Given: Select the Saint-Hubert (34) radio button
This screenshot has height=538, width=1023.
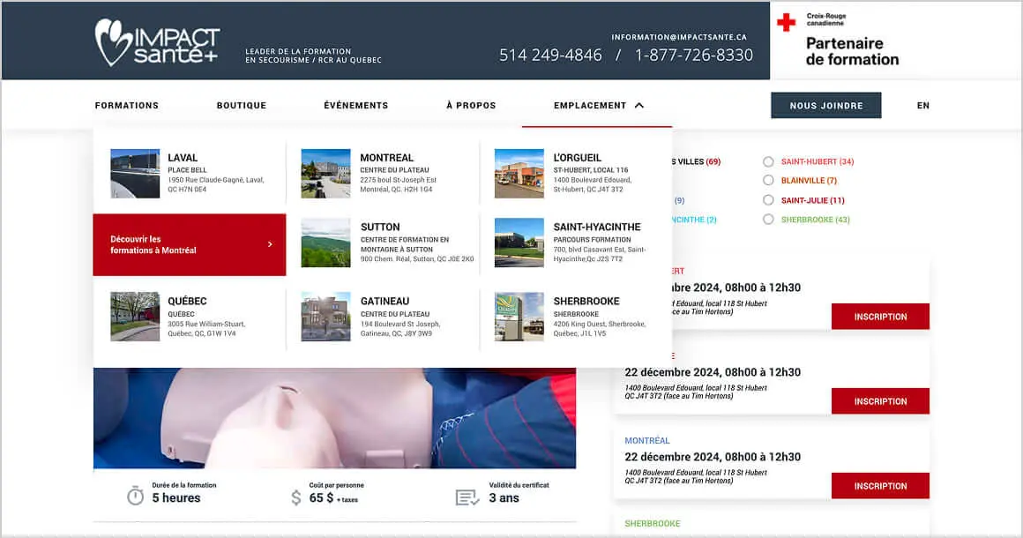Looking at the screenshot, I should [768, 161].
